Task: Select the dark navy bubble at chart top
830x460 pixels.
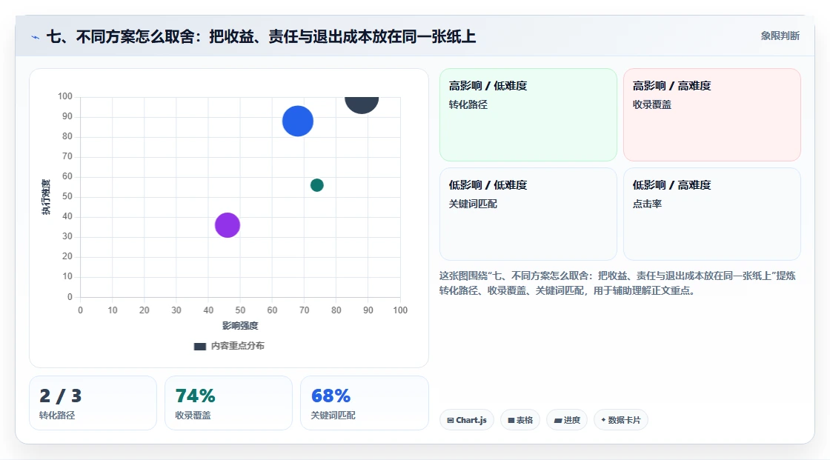Action: (x=362, y=104)
